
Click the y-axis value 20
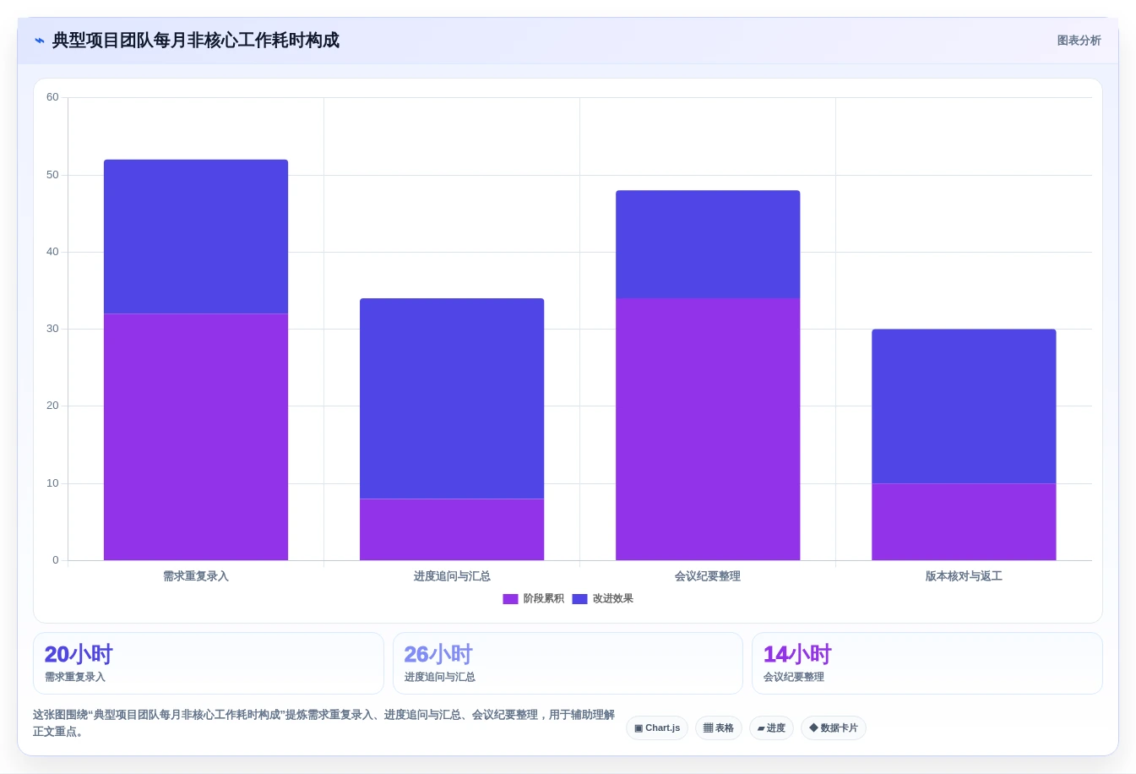[52, 406]
